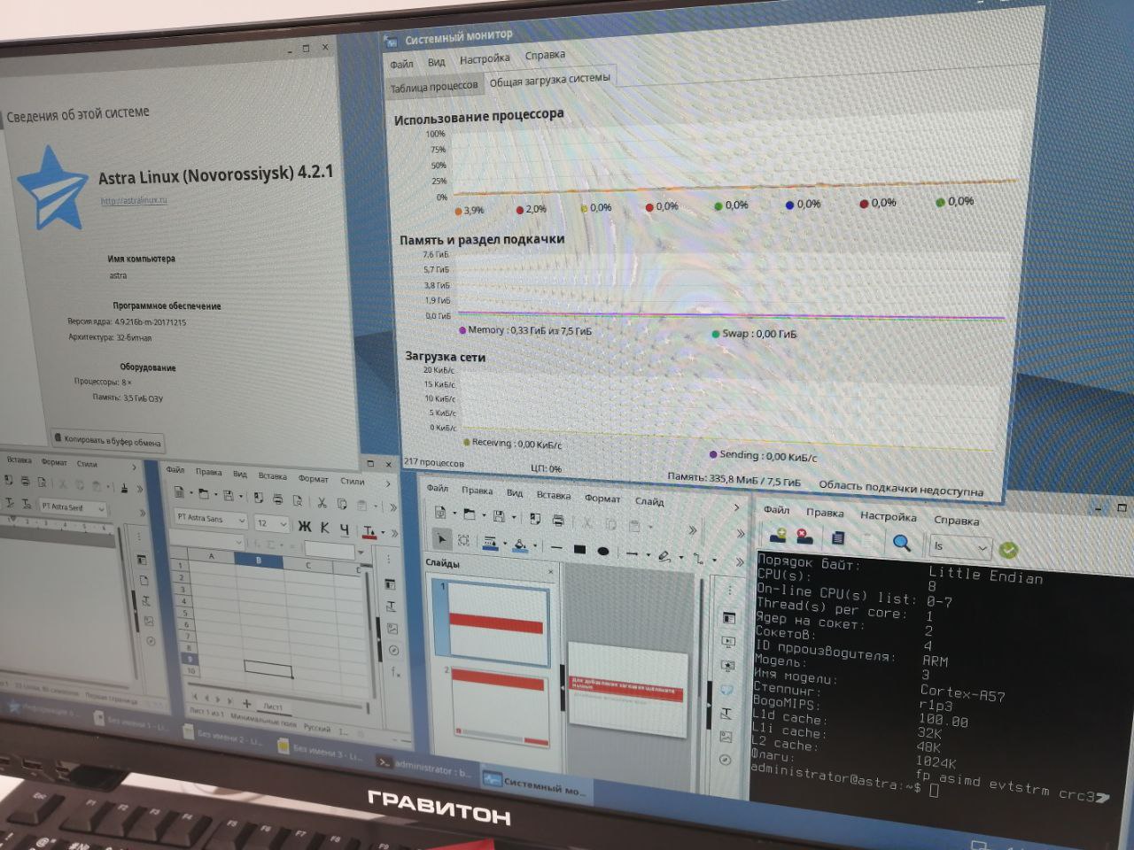Select the Ellipse shape tool in Impress
This screenshot has width=1134, height=850.
(603, 551)
